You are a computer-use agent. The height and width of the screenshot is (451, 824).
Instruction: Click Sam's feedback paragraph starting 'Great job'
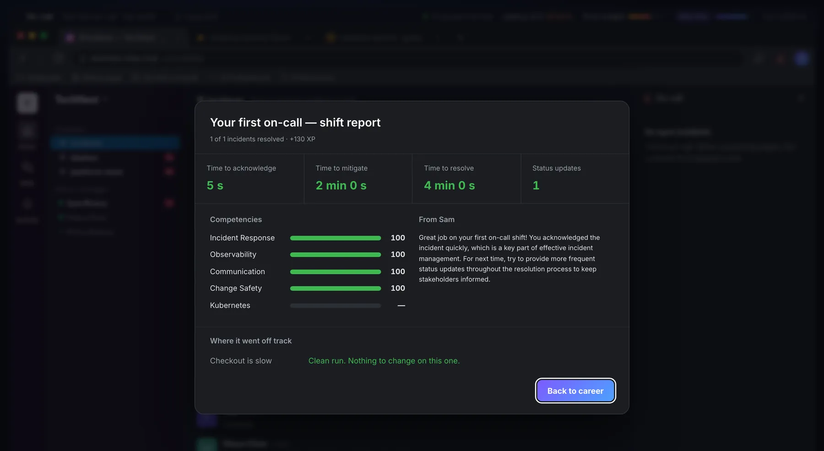tap(510, 258)
